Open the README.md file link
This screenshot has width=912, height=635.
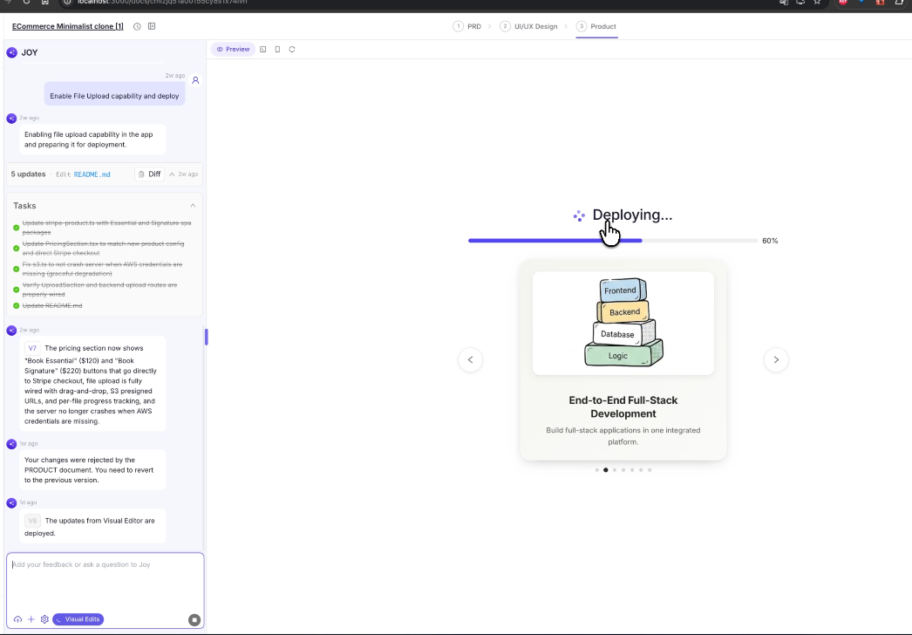click(x=91, y=174)
